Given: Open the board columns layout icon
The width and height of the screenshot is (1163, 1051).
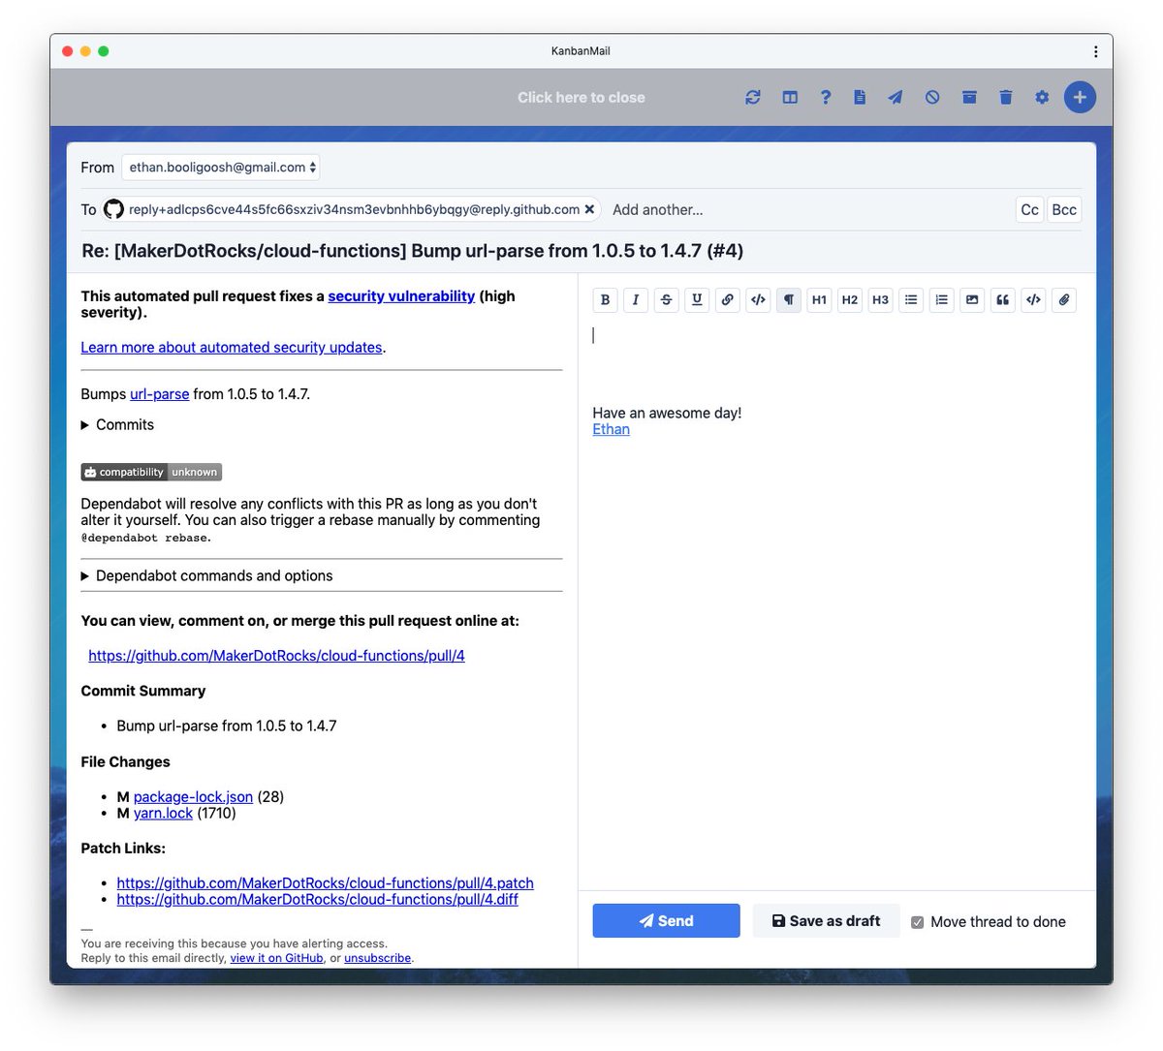Looking at the screenshot, I should (790, 97).
